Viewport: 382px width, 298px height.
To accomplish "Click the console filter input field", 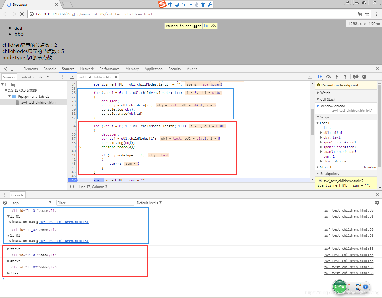I will click(95, 203).
